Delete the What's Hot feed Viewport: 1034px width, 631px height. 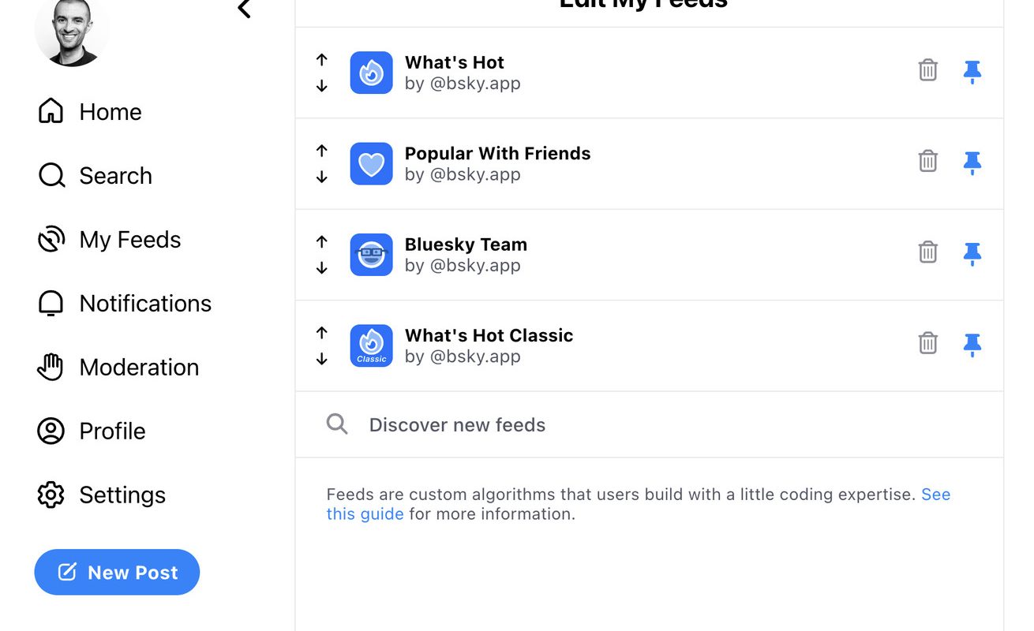pyautogui.click(x=928, y=70)
